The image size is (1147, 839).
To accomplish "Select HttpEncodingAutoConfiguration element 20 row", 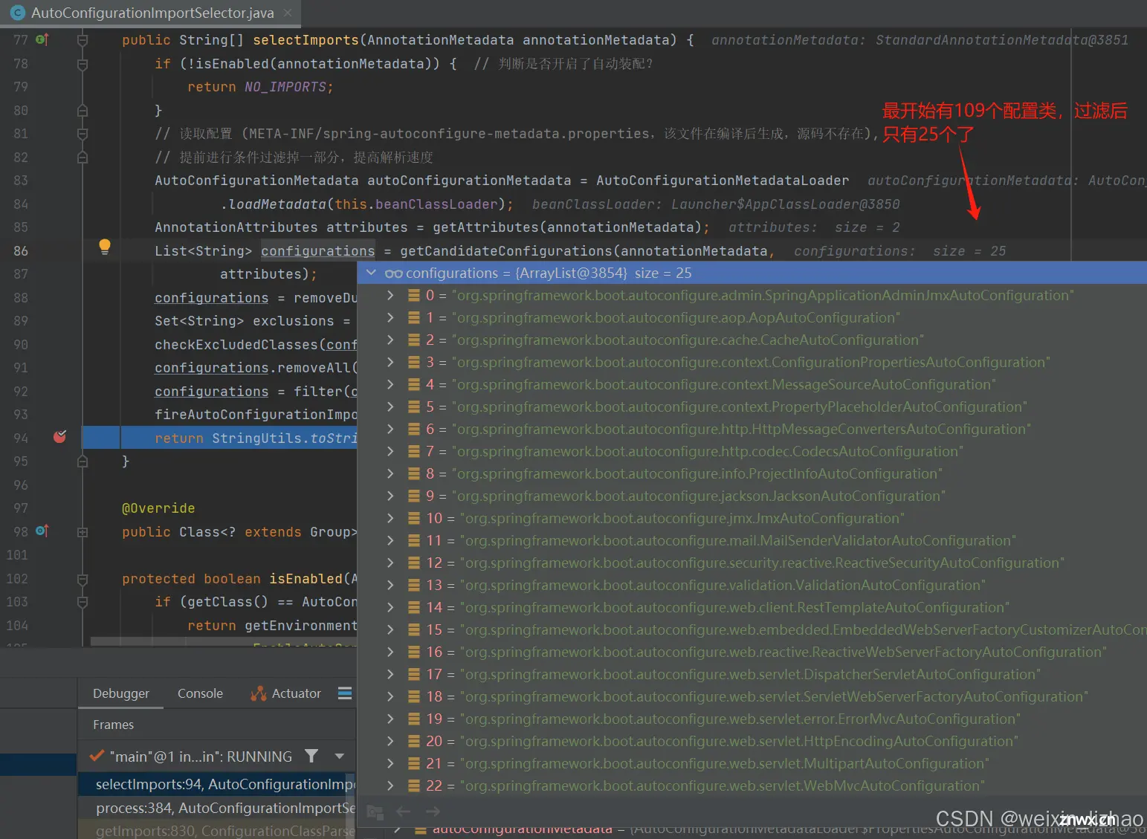I will point(752,741).
